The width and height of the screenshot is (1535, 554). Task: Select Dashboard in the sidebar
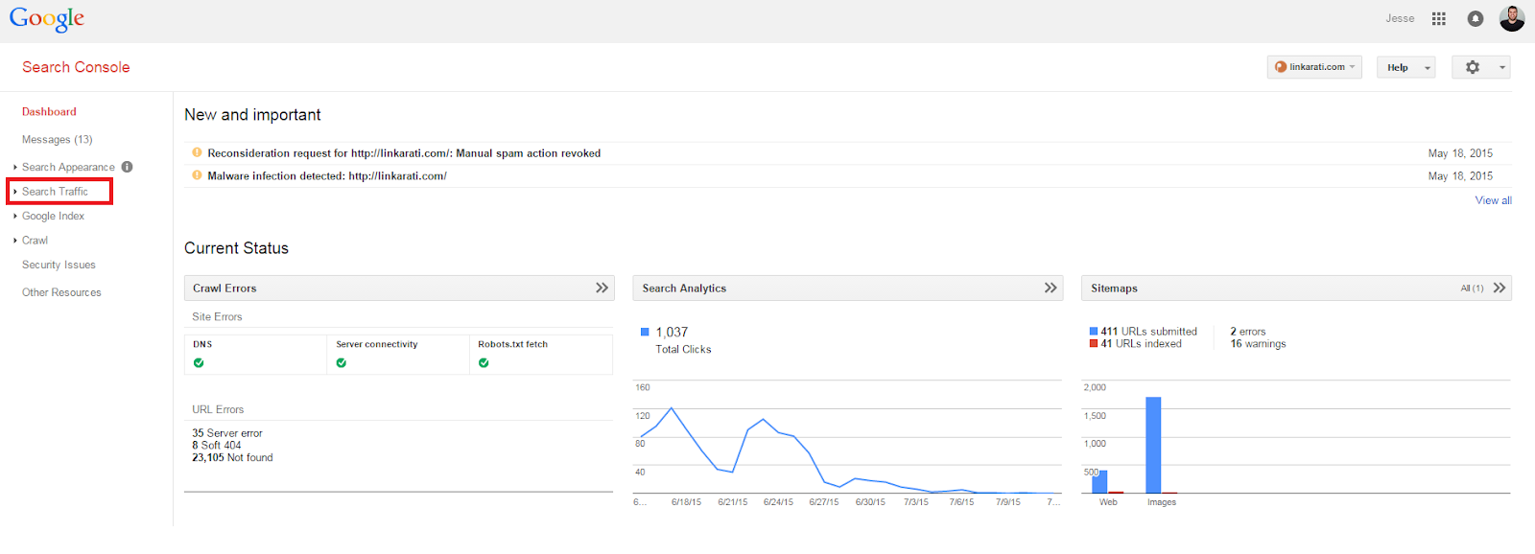tap(49, 112)
